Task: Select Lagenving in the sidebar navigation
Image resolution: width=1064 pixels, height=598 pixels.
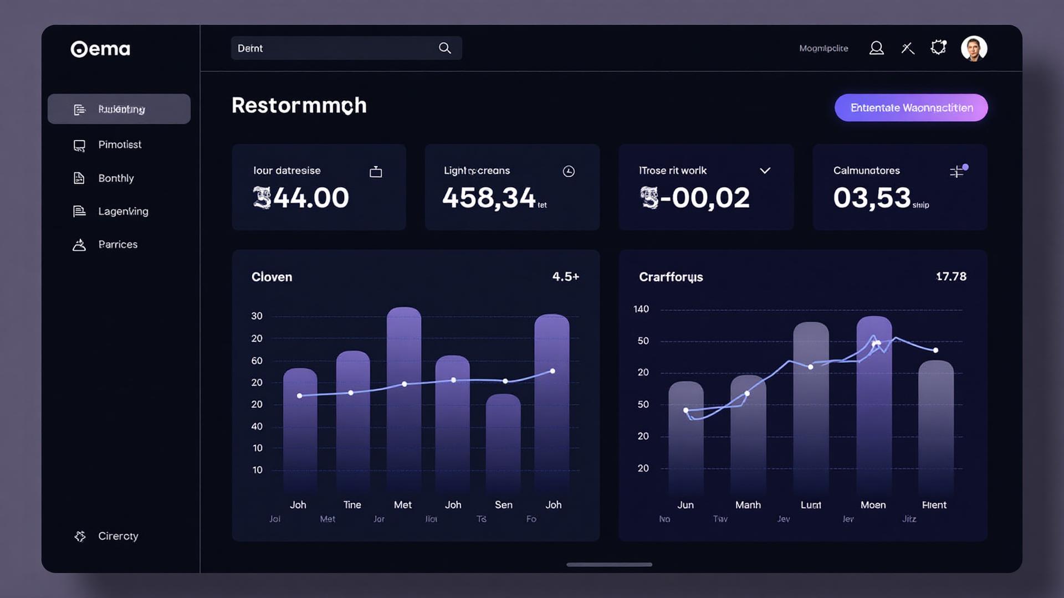Action: click(122, 211)
